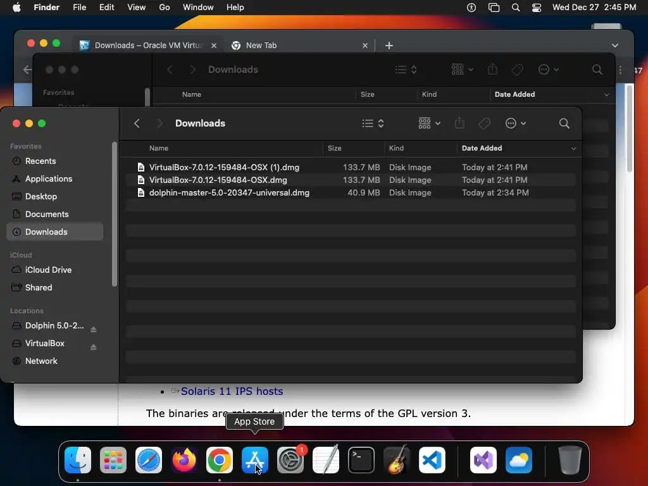Click Edit Tags icon in front Finder toolbar
Viewport: 648px width, 486px height.
point(484,123)
